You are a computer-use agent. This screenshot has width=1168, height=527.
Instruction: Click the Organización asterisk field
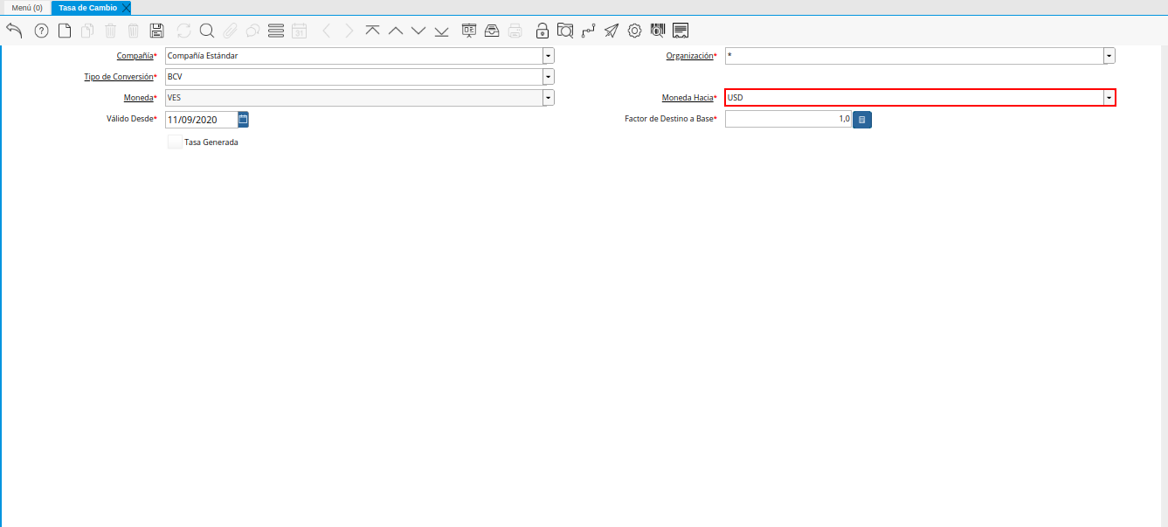(914, 56)
